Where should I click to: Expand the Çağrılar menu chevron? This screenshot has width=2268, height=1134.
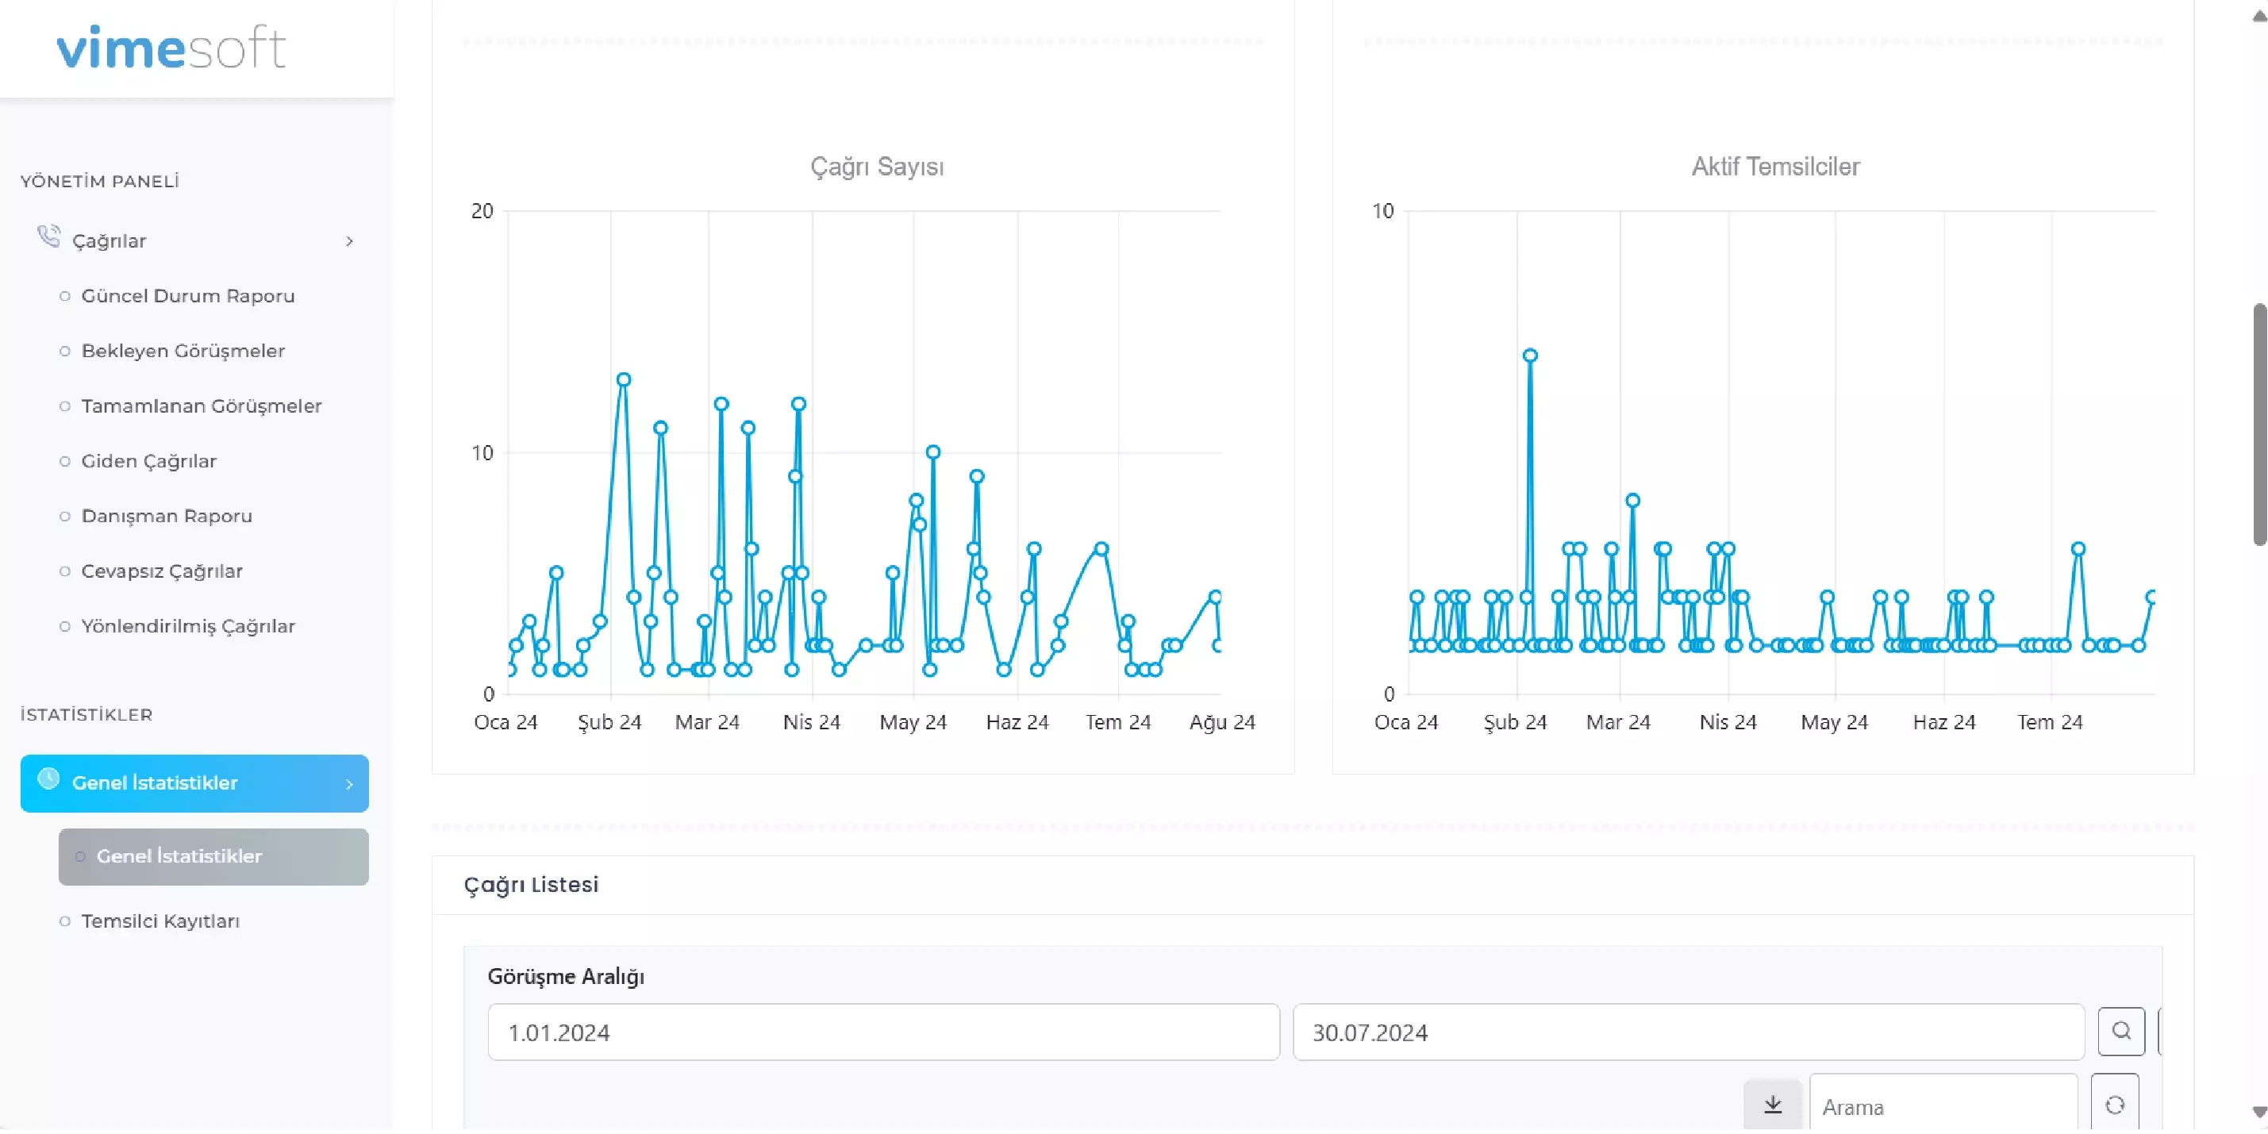(x=351, y=241)
